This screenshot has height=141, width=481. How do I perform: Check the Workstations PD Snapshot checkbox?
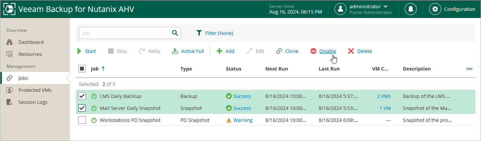[x=82, y=120]
